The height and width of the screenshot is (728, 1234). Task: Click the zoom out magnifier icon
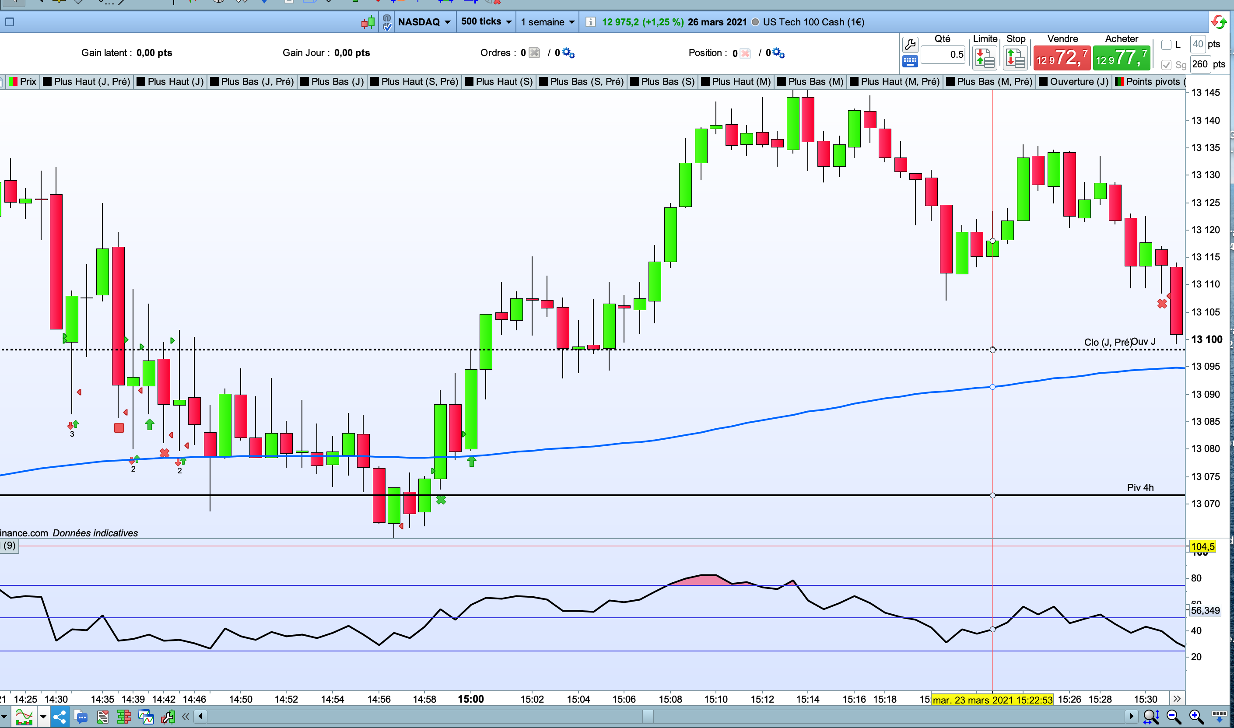tap(1174, 717)
